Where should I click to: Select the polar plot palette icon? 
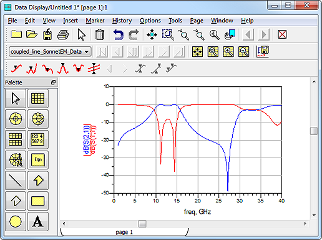[x=16, y=119]
